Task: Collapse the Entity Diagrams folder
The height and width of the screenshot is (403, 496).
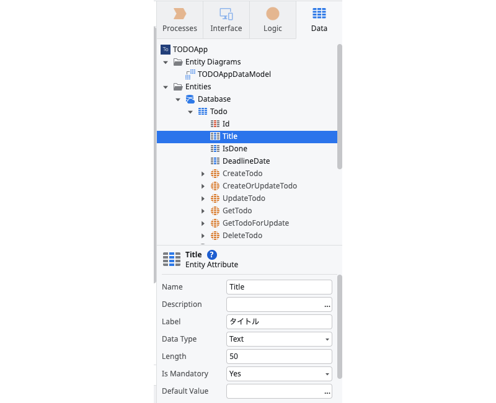Action: tap(166, 63)
